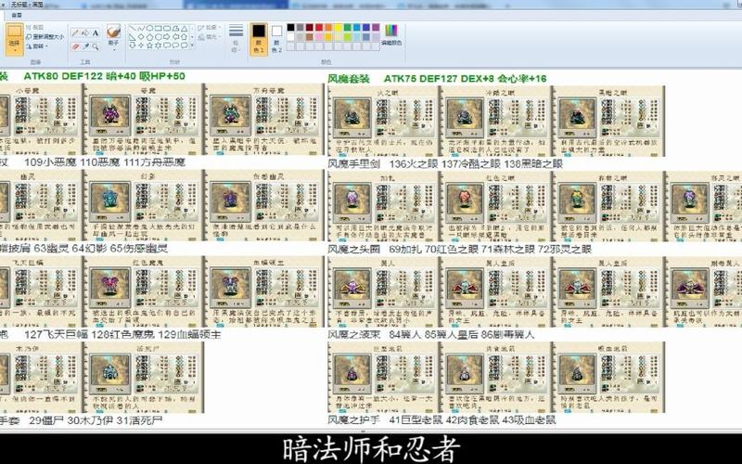Choose the Polygon shape
The image size is (742, 464).
click(175, 29)
